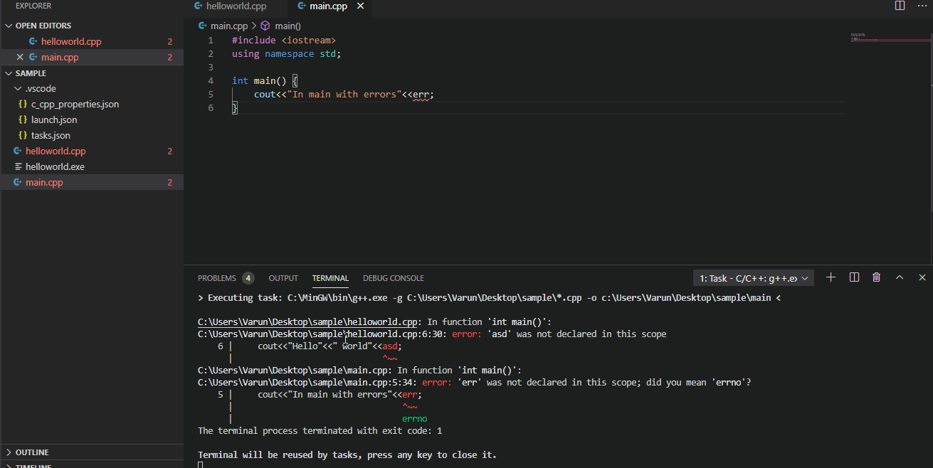Click the terminal input cursor line

(201, 465)
